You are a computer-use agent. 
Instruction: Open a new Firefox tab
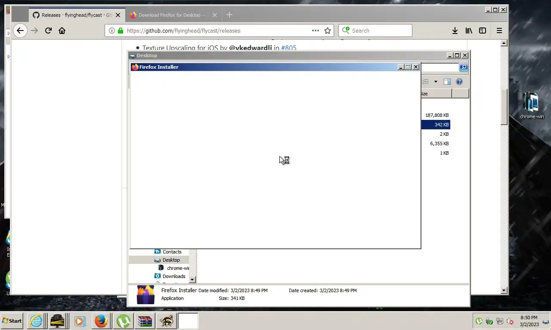pos(229,15)
